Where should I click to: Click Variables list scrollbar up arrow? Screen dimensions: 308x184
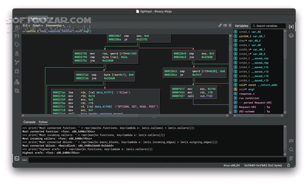click(x=285, y=31)
